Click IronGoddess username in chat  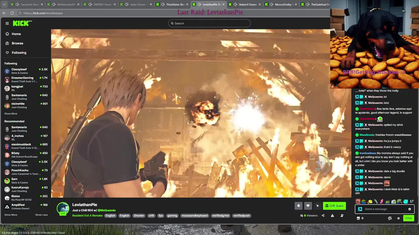tap(368, 153)
